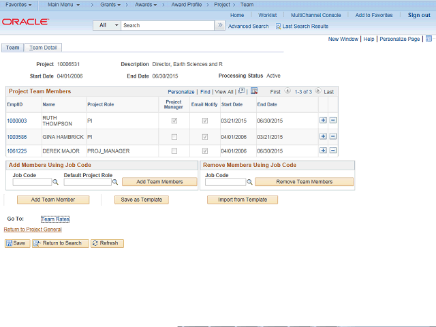Click Save as Template

[142, 200]
